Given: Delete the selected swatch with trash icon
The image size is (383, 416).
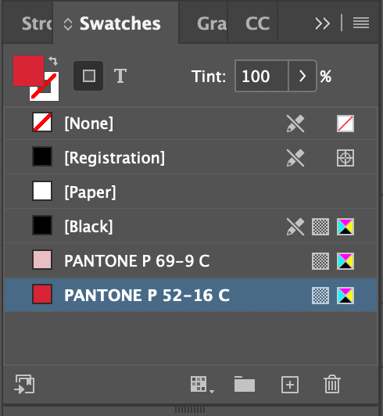Looking at the screenshot, I should pyautogui.click(x=332, y=384).
